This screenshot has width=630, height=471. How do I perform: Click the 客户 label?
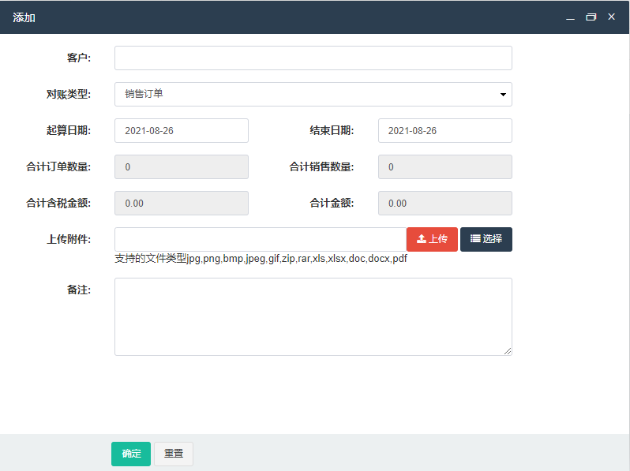point(79,58)
